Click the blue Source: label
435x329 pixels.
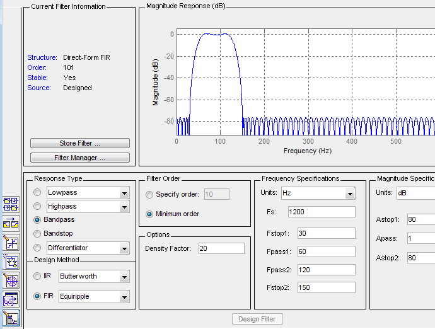pyautogui.click(x=39, y=88)
